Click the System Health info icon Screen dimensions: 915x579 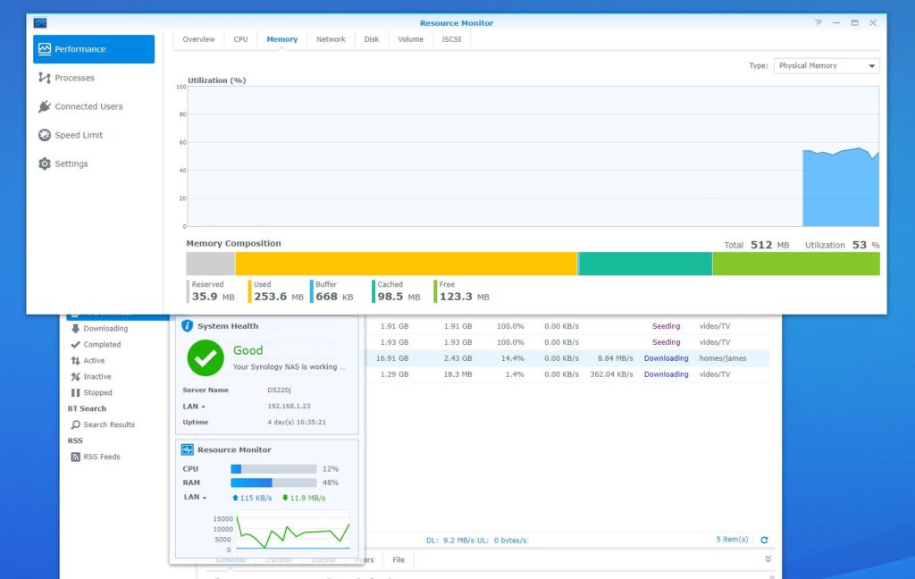pyautogui.click(x=188, y=326)
